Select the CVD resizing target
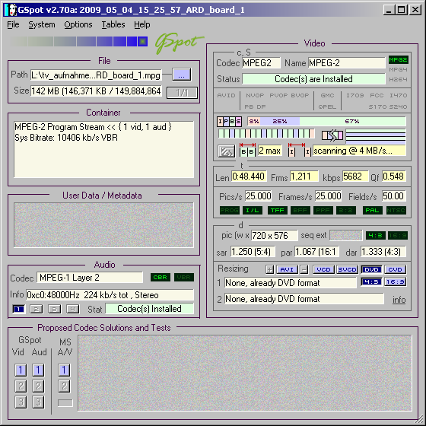The image size is (426, 426). click(395, 269)
